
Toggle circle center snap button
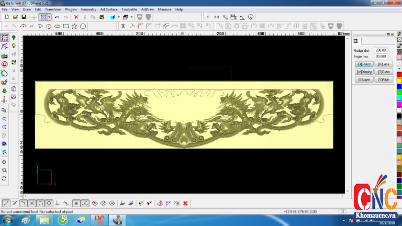(49, 203)
